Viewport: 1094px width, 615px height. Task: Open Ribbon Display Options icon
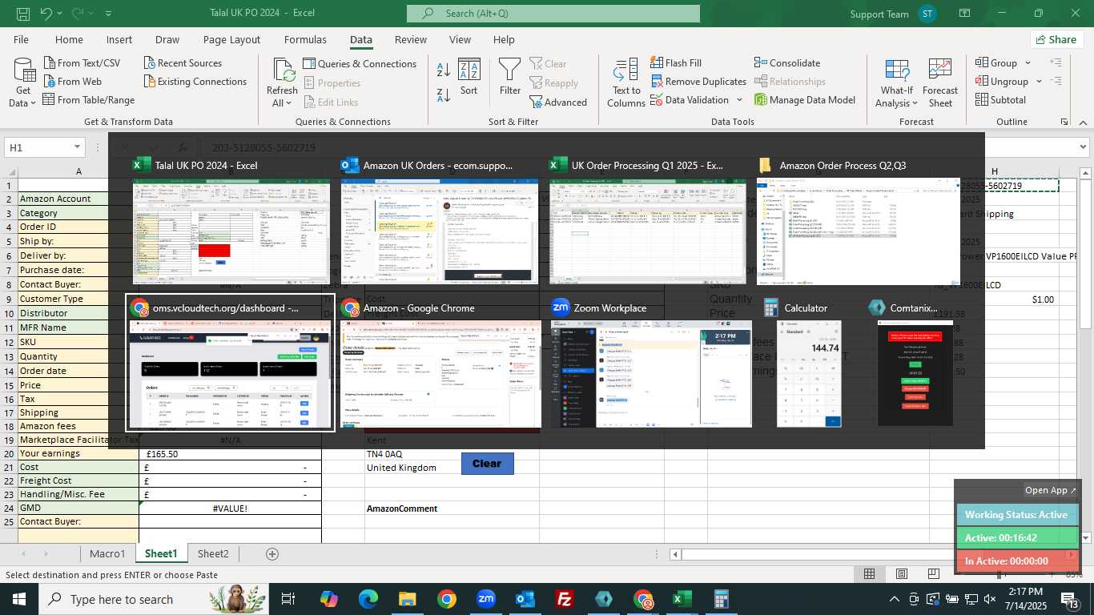click(965, 14)
